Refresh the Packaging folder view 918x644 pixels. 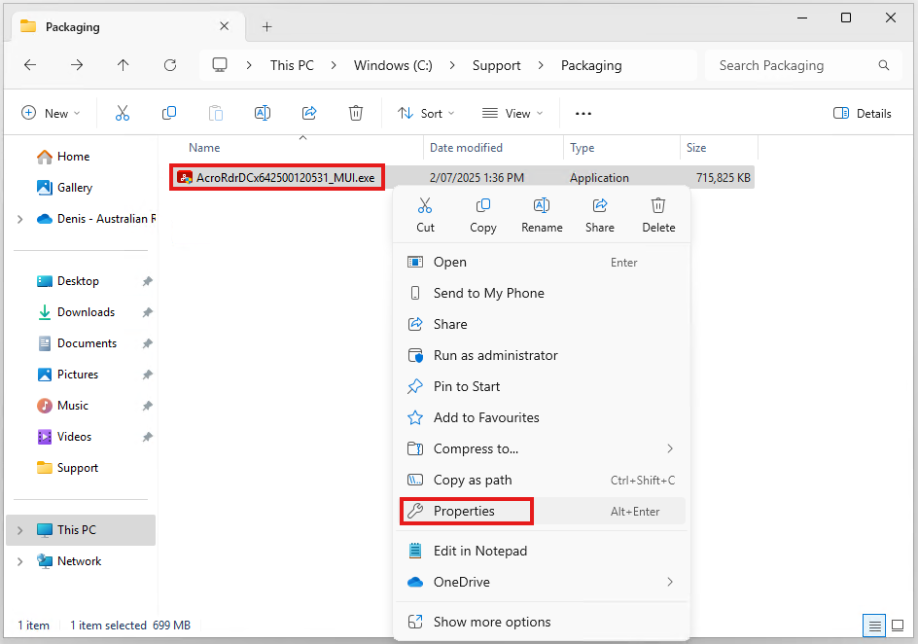point(170,65)
